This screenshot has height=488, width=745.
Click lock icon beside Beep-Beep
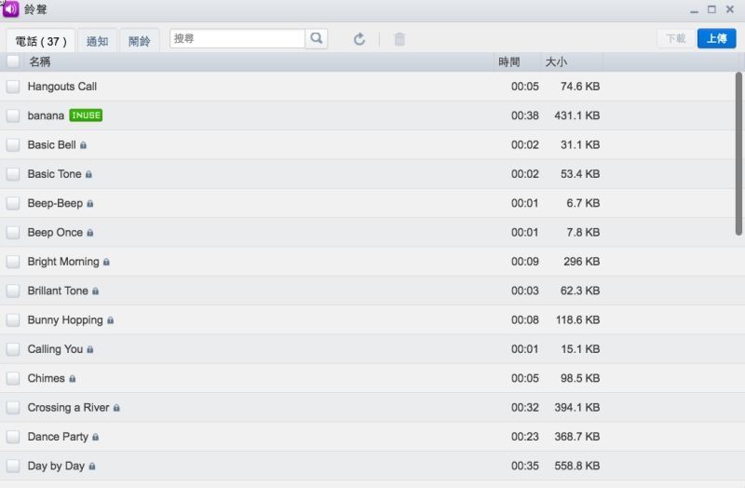[90, 204]
